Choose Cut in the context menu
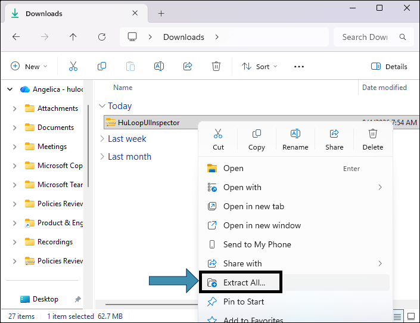Viewport: 420px width, 323px height. (218, 139)
